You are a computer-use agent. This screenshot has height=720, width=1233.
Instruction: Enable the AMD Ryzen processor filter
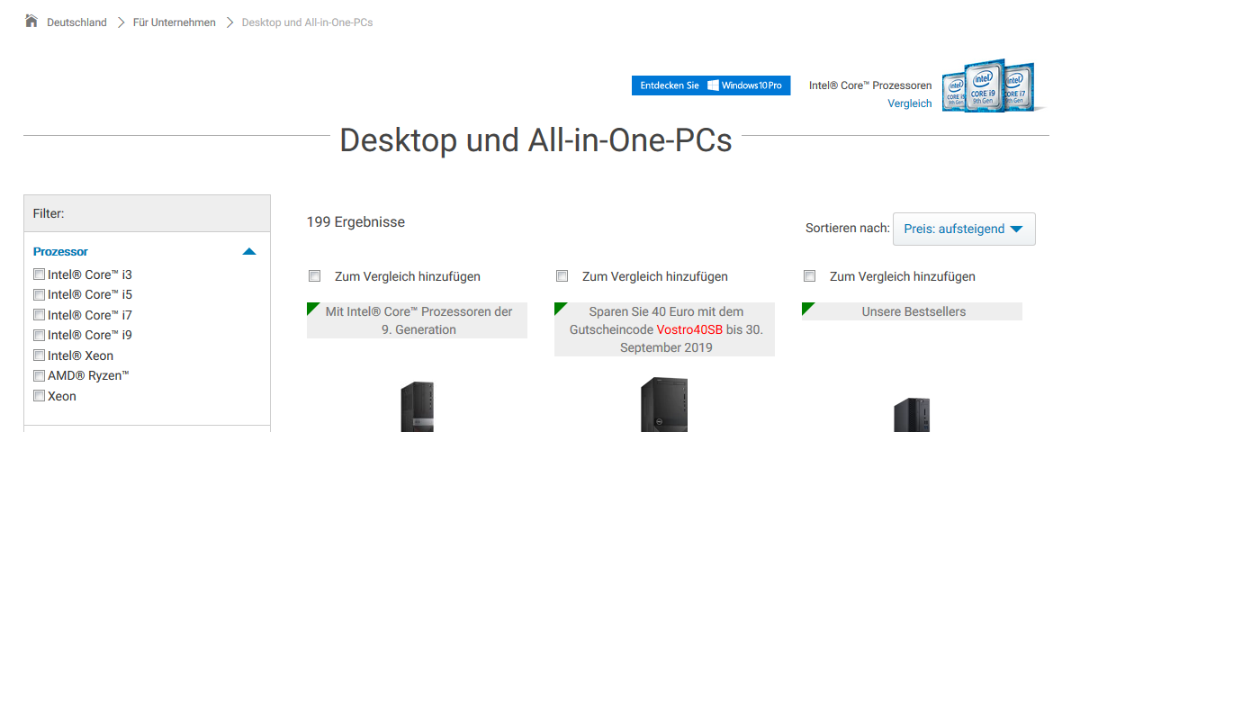39,375
